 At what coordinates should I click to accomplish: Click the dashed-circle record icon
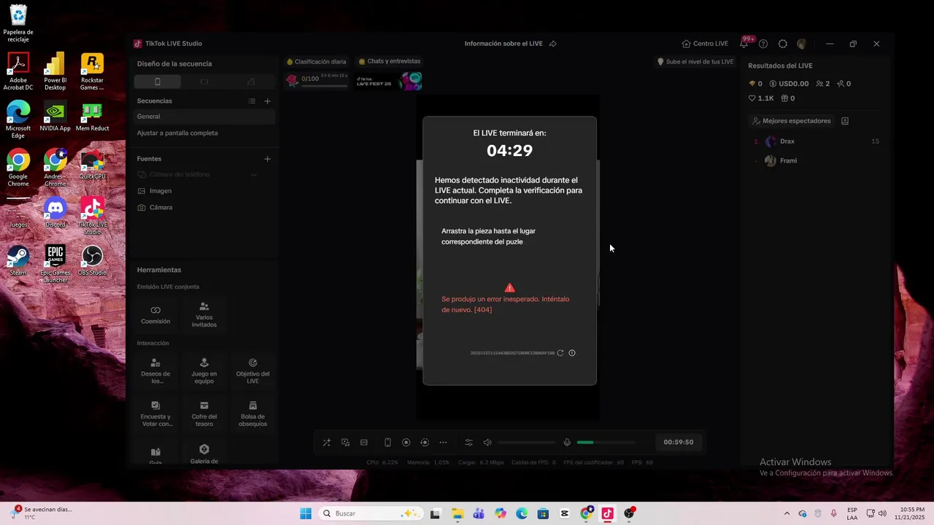pos(425,443)
